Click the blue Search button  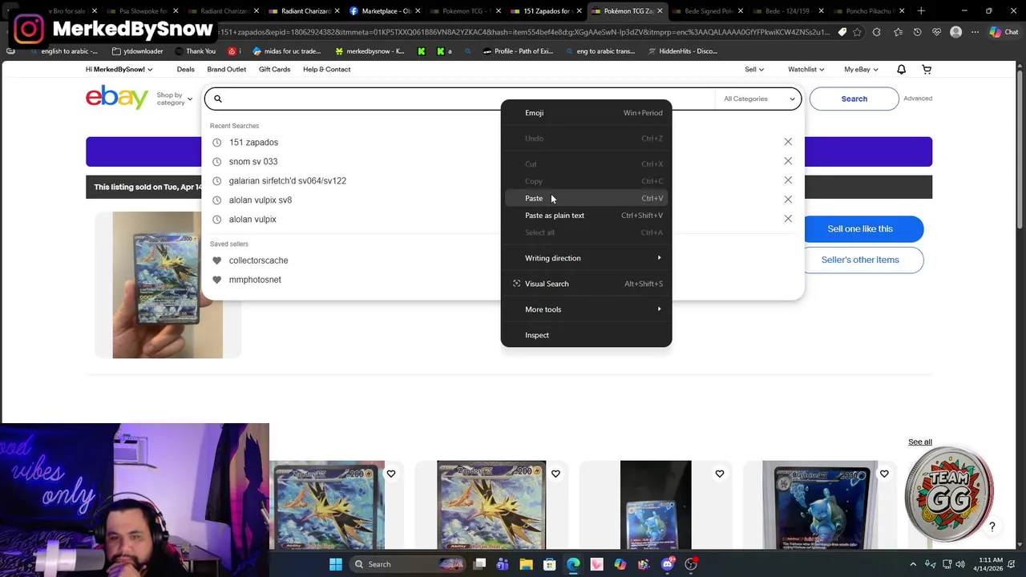coord(854,99)
